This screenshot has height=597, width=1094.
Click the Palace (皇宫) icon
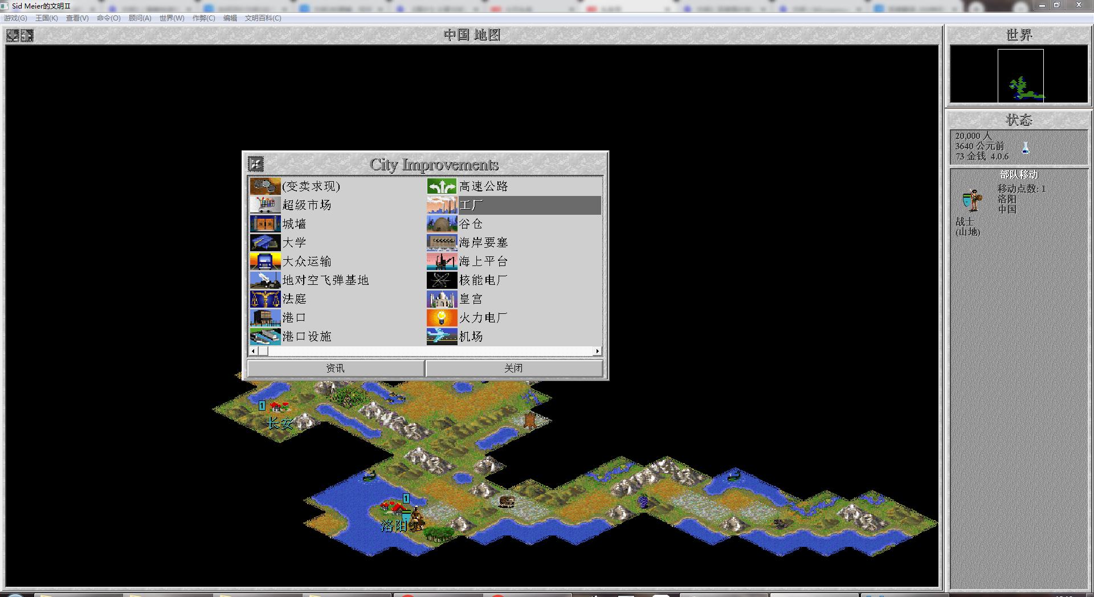pyautogui.click(x=442, y=299)
